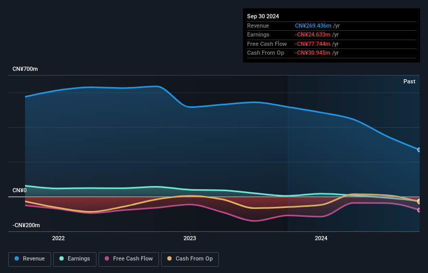
Task: Click the Cash From Op endpoint marker
Action: point(419,202)
